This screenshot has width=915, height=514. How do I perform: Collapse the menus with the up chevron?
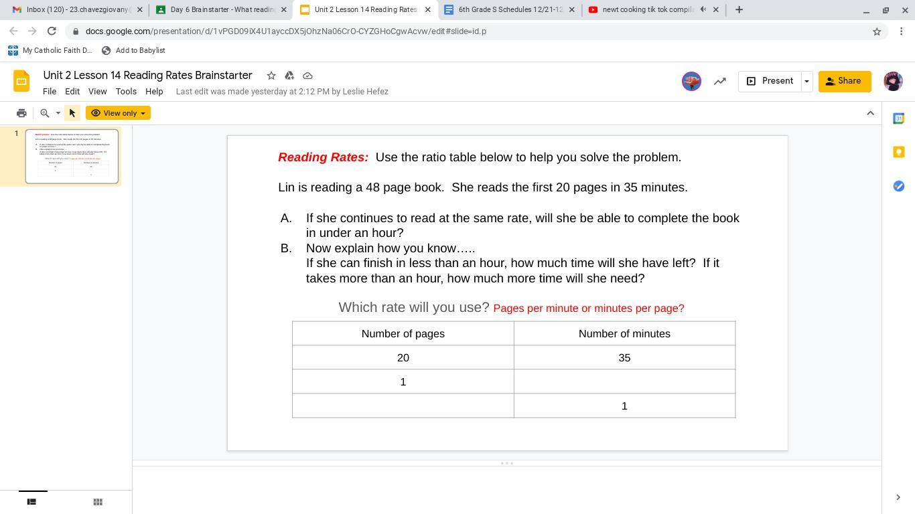tap(870, 113)
